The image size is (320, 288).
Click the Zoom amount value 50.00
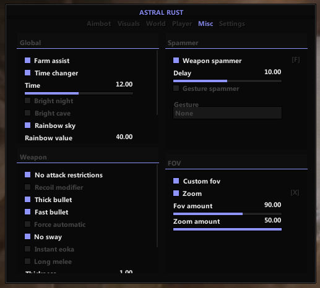(273, 220)
